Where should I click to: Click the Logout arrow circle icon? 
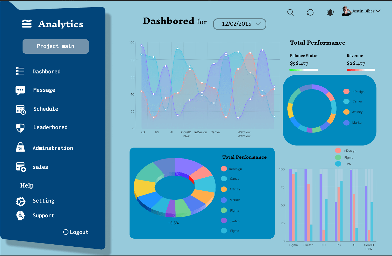(x=66, y=232)
